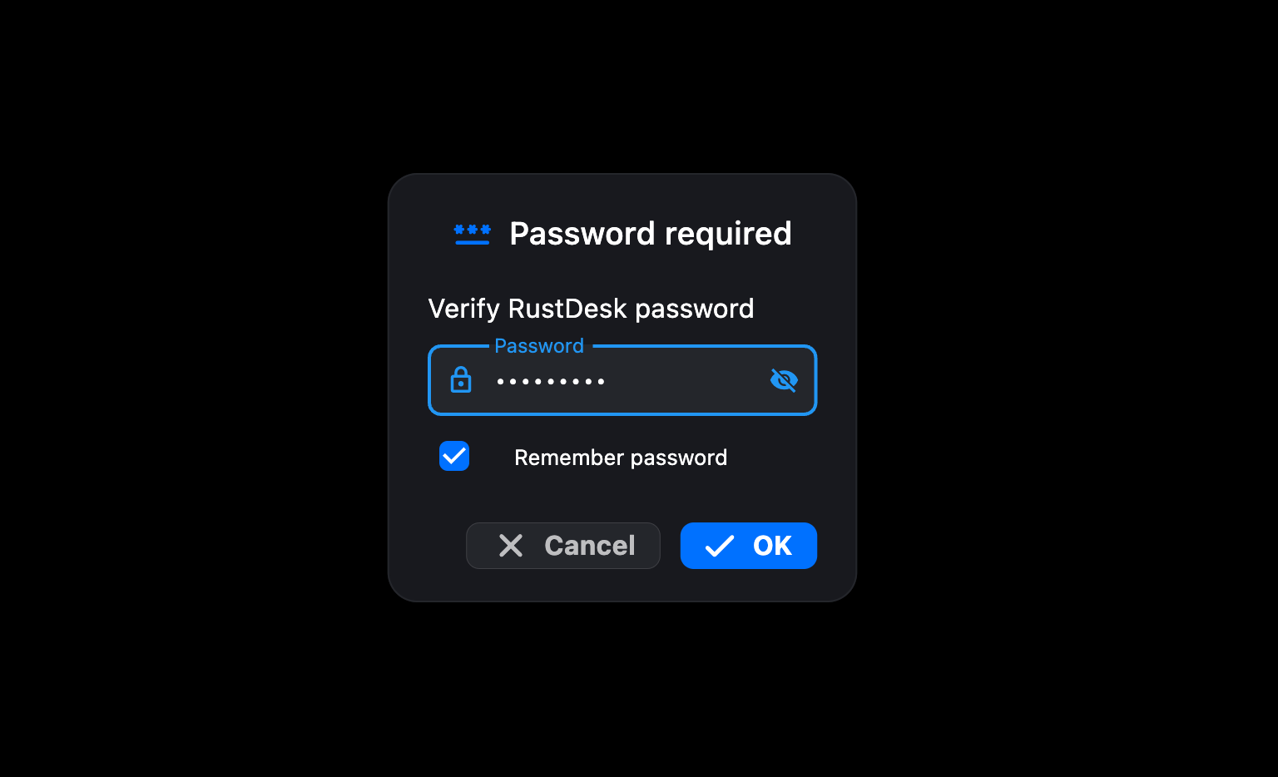Click the Remember password label text
Image resolution: width=1278 pixels, height=777 pixels.
(621, 458)
